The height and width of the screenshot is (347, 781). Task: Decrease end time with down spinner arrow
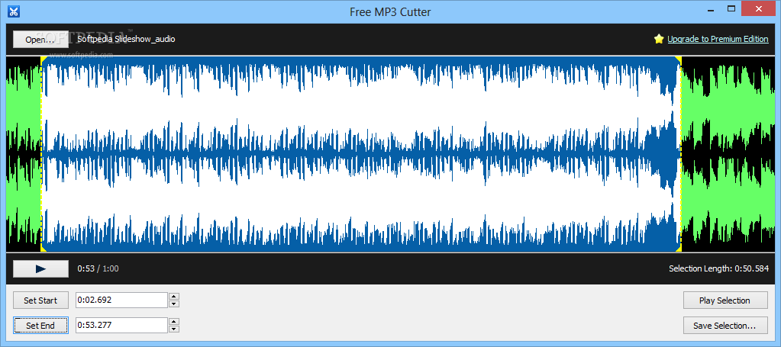pos(174,329)
